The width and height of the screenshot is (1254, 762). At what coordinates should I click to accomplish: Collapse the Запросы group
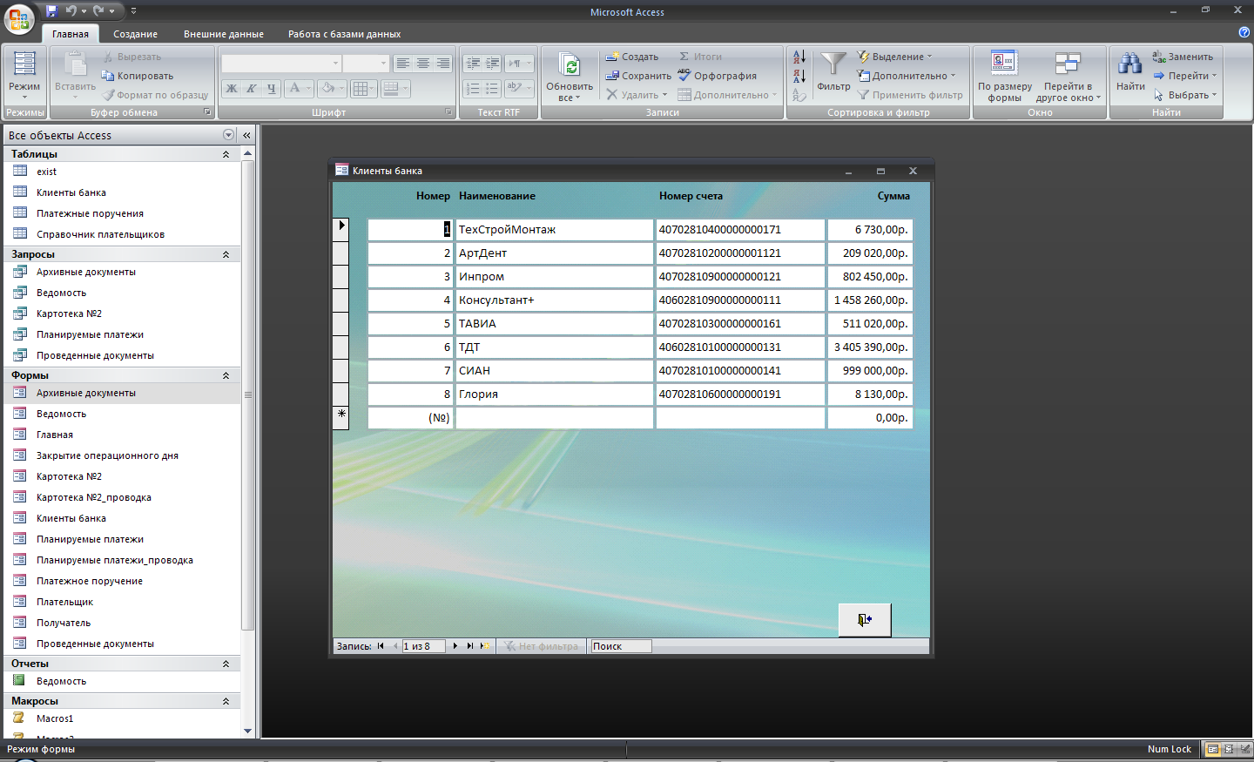(x=226, y=254)
